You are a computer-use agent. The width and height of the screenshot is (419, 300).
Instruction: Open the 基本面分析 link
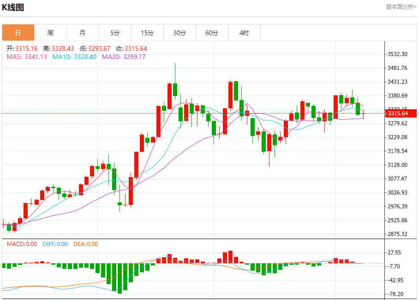pos(401,7)
